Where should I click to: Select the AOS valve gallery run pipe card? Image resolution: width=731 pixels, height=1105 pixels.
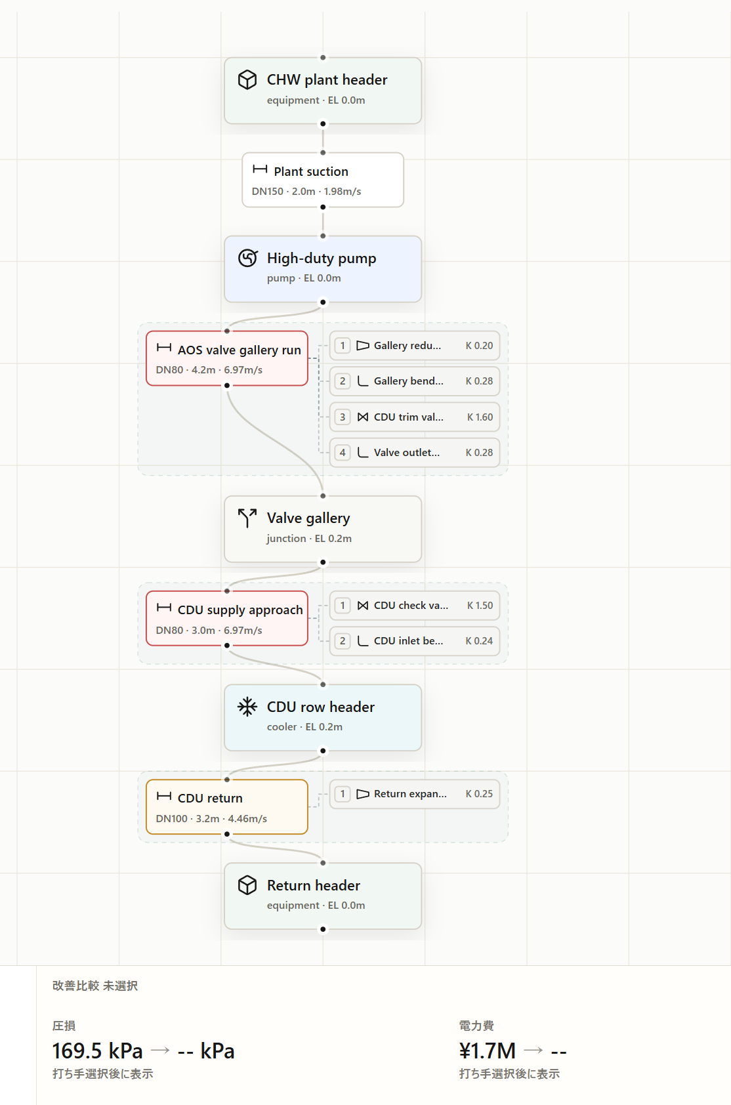click(227, 358)
